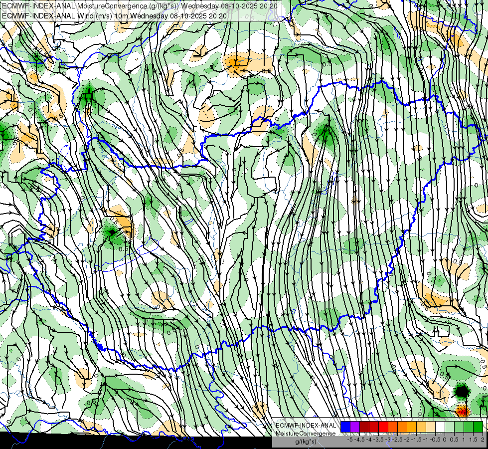Click 'ECMWF-INDEX-ANAL' label in the legend

coord(306,426)
